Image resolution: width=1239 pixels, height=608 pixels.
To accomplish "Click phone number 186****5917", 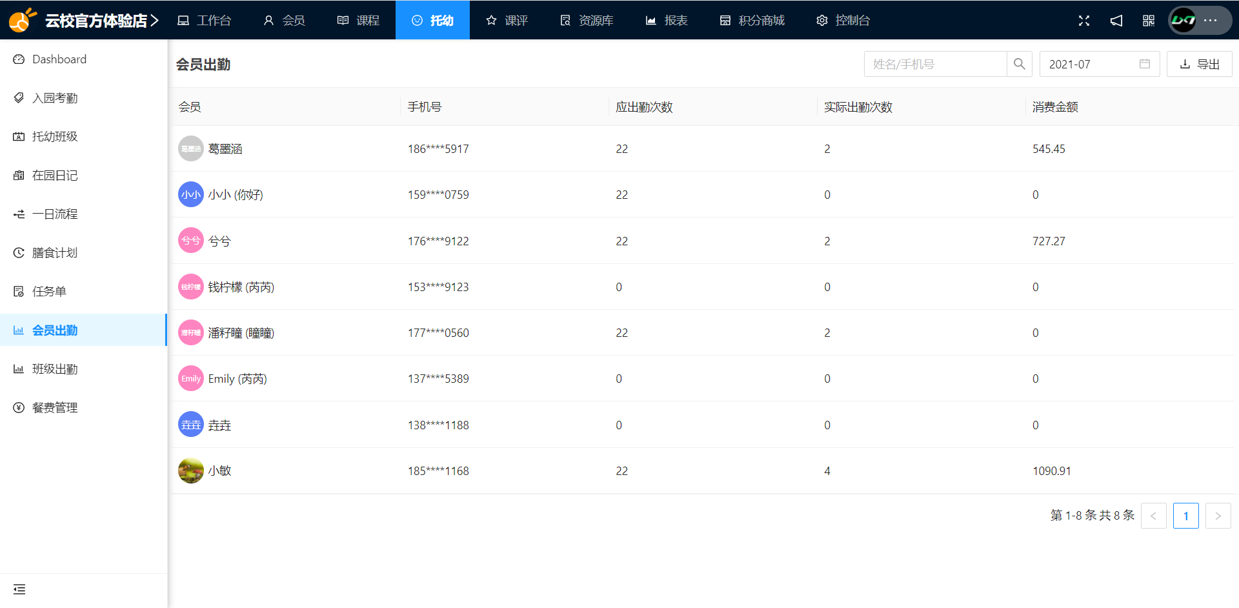I will point(438,149).
